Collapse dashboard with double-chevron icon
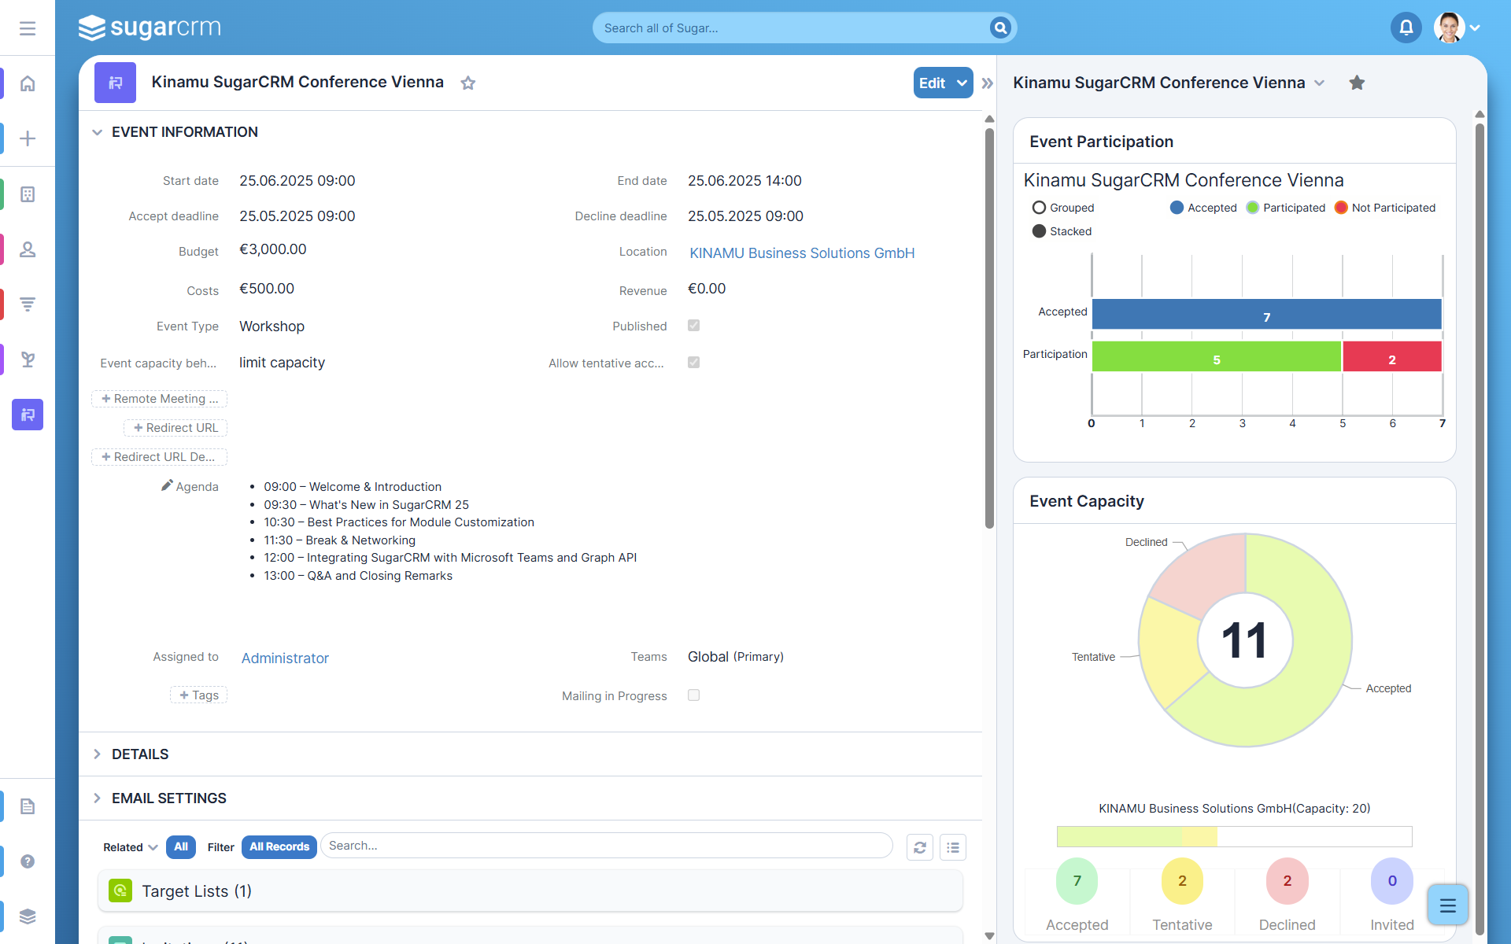This screenshot has width=1511, height=944. click(x=987, y=83)
